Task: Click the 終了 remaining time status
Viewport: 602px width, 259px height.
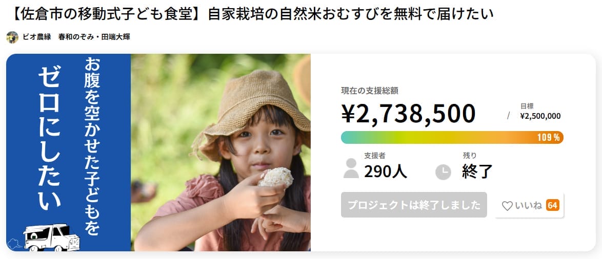Action: tap(477, 171)
